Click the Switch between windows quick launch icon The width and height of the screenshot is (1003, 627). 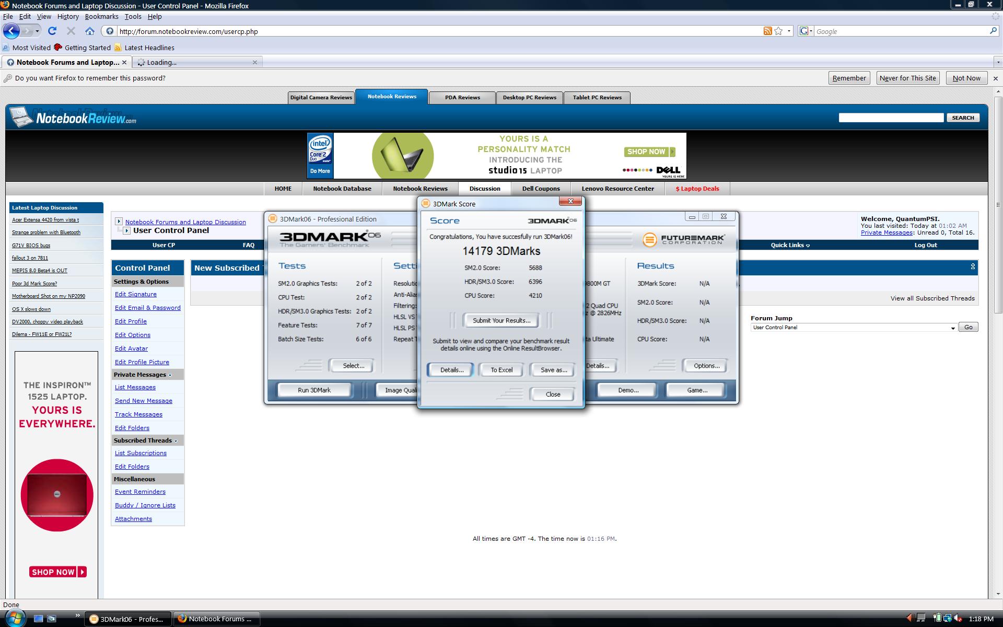coord(51,619)
